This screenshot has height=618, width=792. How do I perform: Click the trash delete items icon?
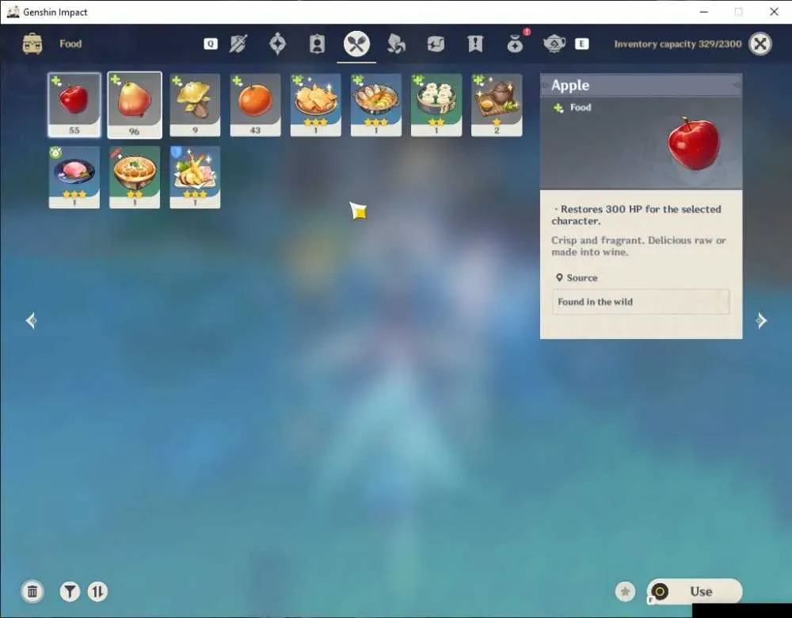32,591
